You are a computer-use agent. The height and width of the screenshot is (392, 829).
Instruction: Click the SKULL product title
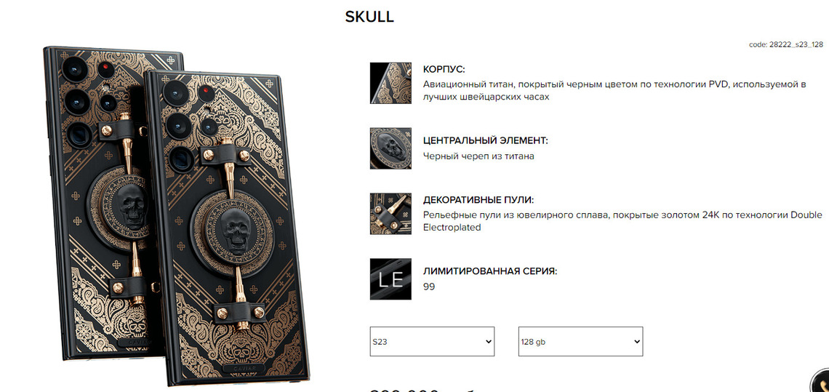pos(369,17)
